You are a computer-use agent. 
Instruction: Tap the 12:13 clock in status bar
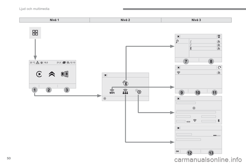[73, 62]
